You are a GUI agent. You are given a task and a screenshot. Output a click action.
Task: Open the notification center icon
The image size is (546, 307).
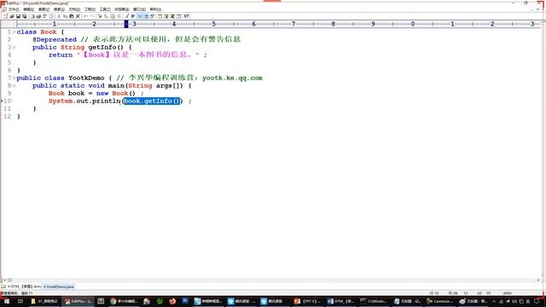tap(537, 301)
